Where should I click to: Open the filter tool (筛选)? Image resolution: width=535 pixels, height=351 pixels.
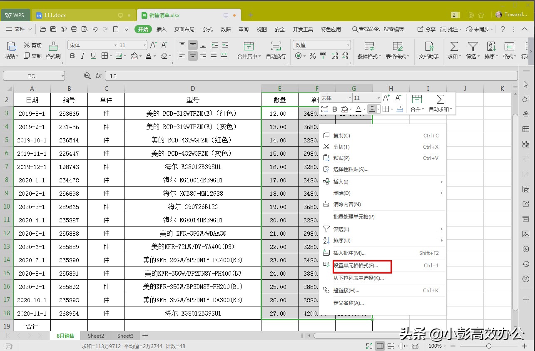coord(473,49)
